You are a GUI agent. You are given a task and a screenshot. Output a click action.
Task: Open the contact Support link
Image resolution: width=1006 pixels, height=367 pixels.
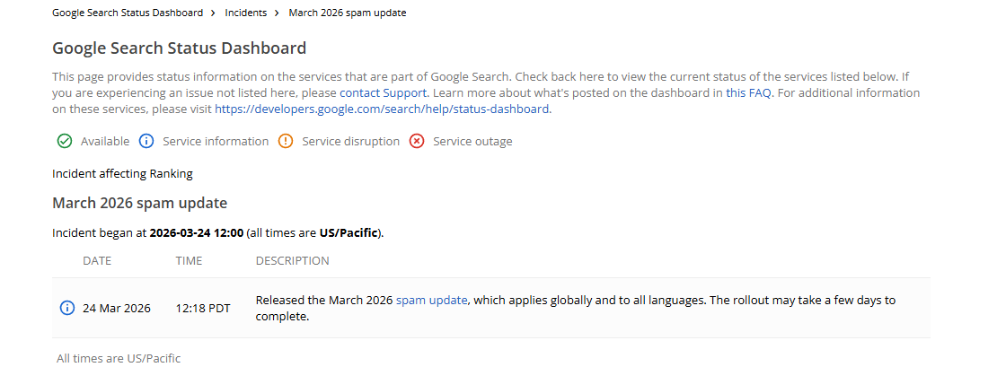[x=384, y=92]
